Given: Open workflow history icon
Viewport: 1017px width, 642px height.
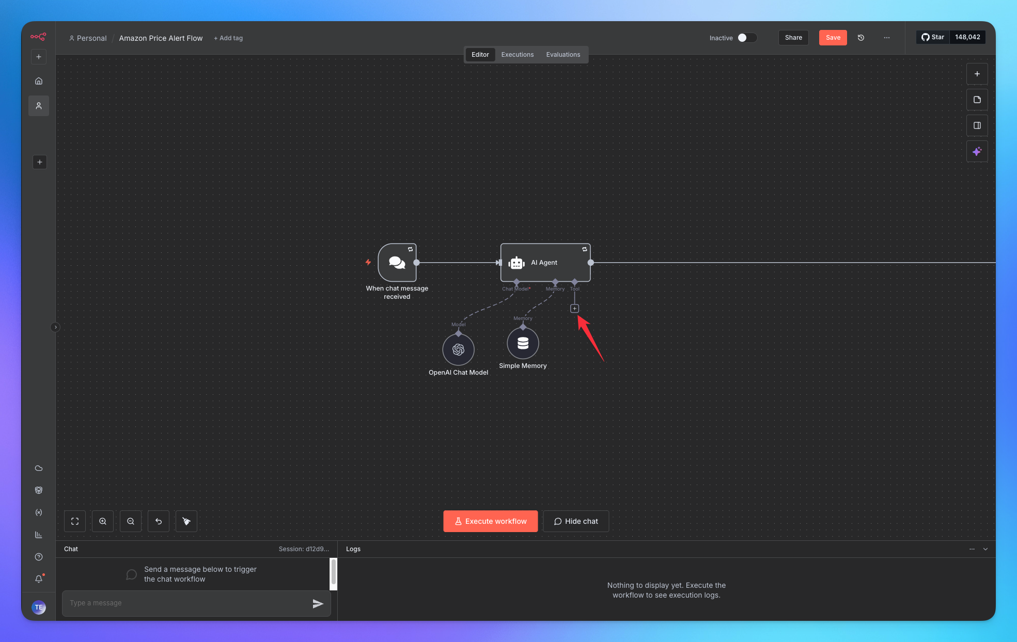Looking at the screenshot, I should click(861, 38).
